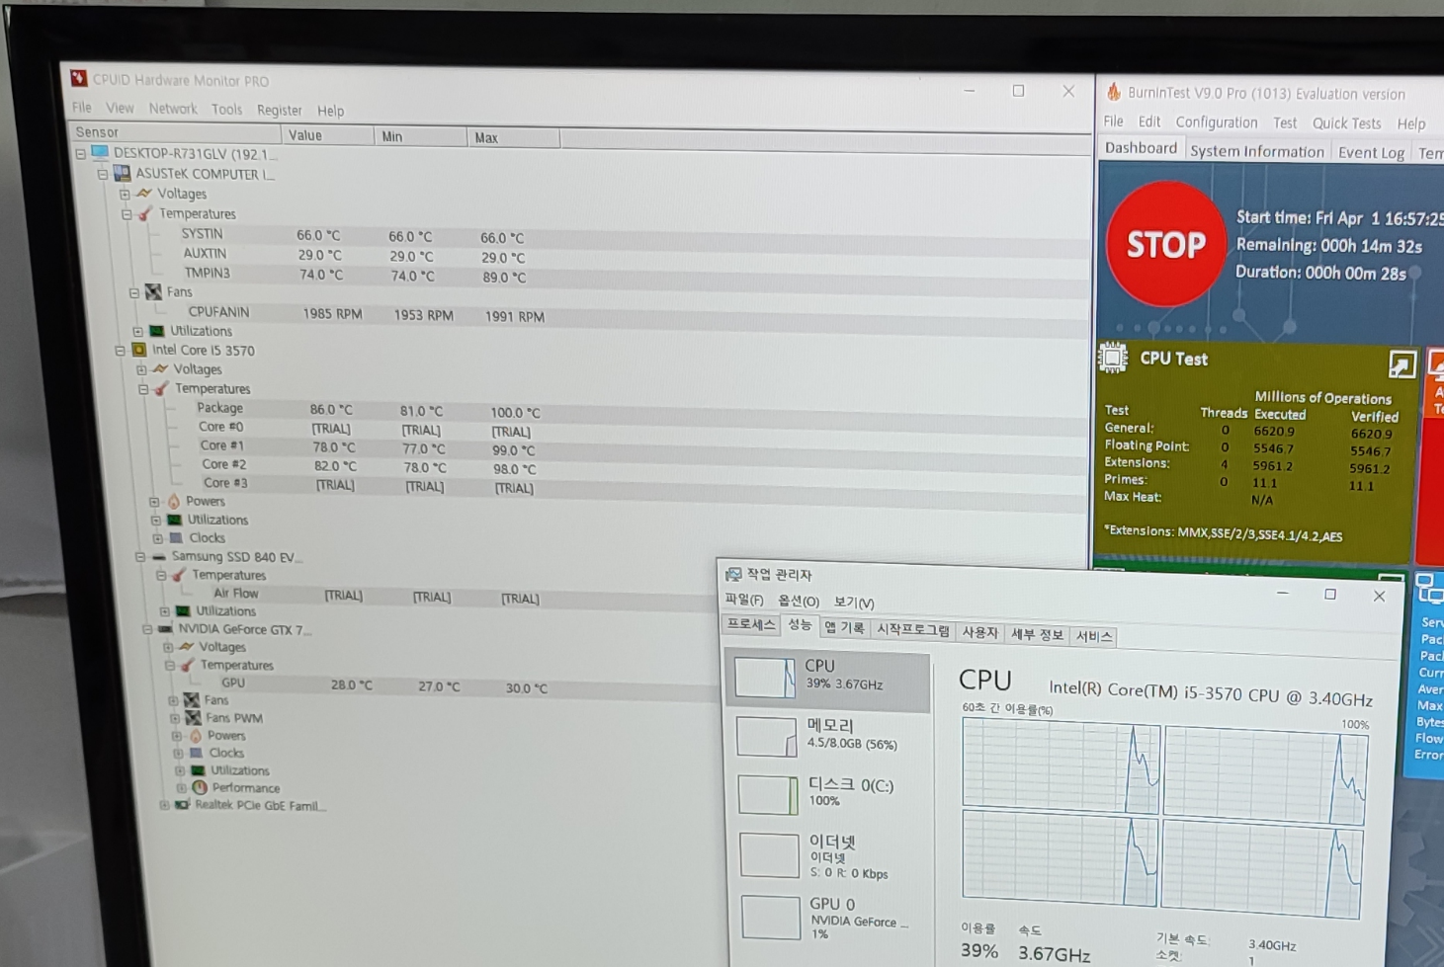The width and height of the screenshot is (1444, 967).
Task: Click the 디스크 0 (C:) graph thumbnail
Action: click(767, 793)
